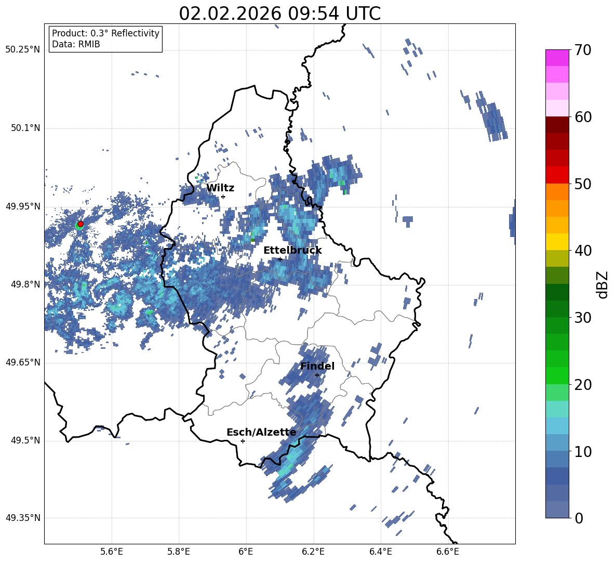Click the red radar location marker dot

81,224
